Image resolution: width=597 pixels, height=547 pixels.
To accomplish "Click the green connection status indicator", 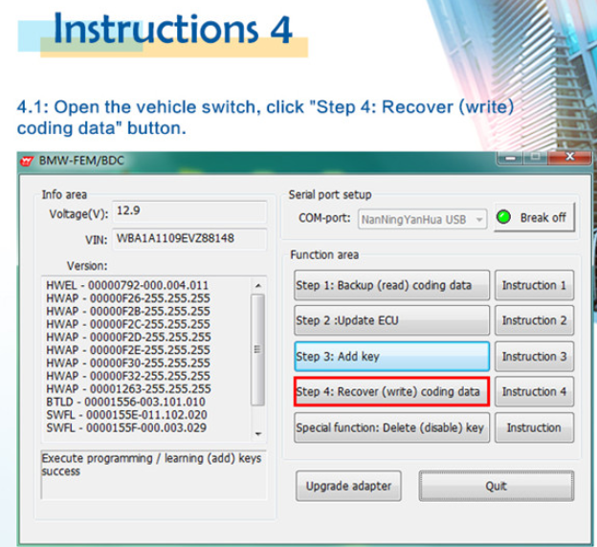I will point(503,217).
